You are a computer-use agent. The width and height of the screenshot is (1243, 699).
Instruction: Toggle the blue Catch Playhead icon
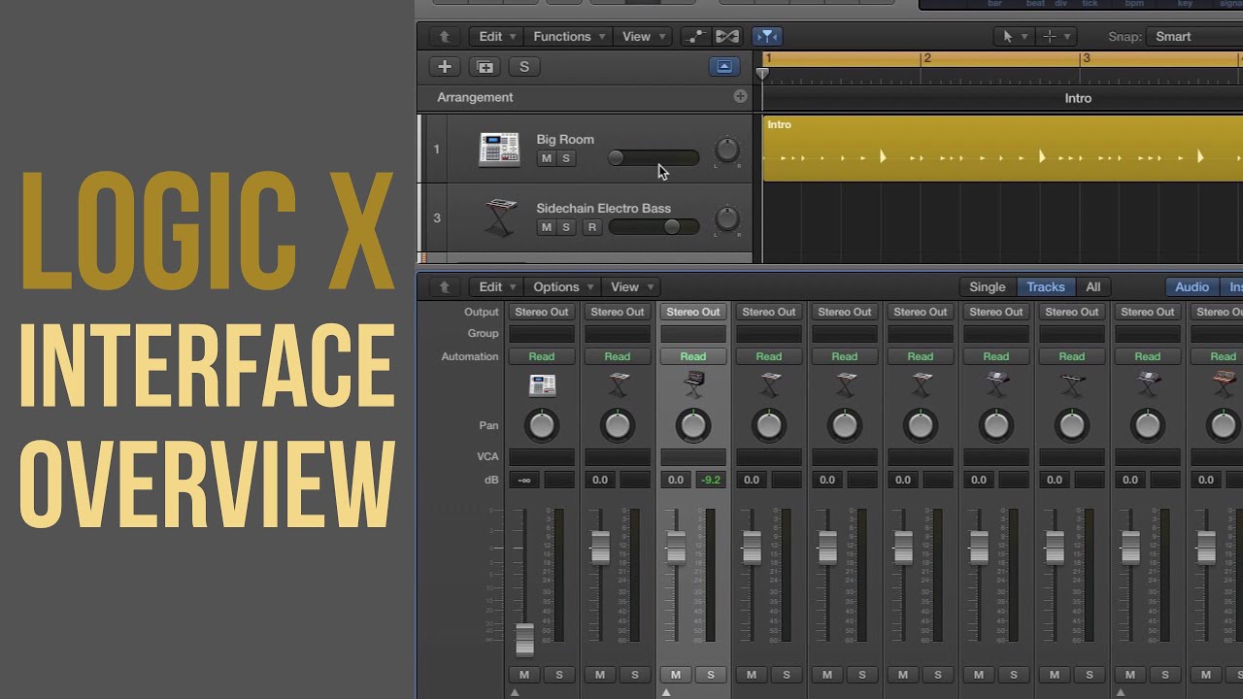coord(767,37)
